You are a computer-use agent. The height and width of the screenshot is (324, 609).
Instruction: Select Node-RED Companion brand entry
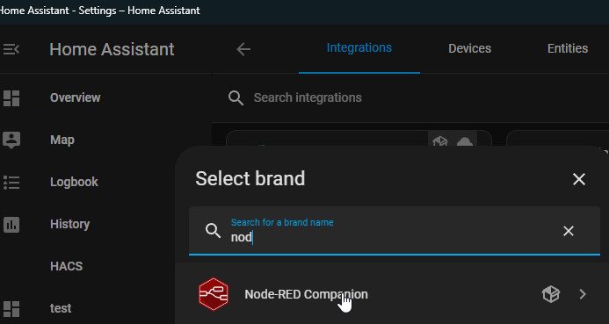tap(392, 294)
